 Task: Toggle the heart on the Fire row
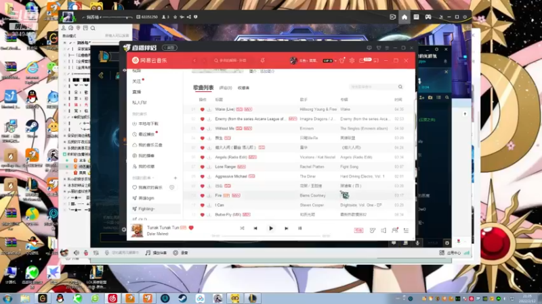(x=202, y=195)
